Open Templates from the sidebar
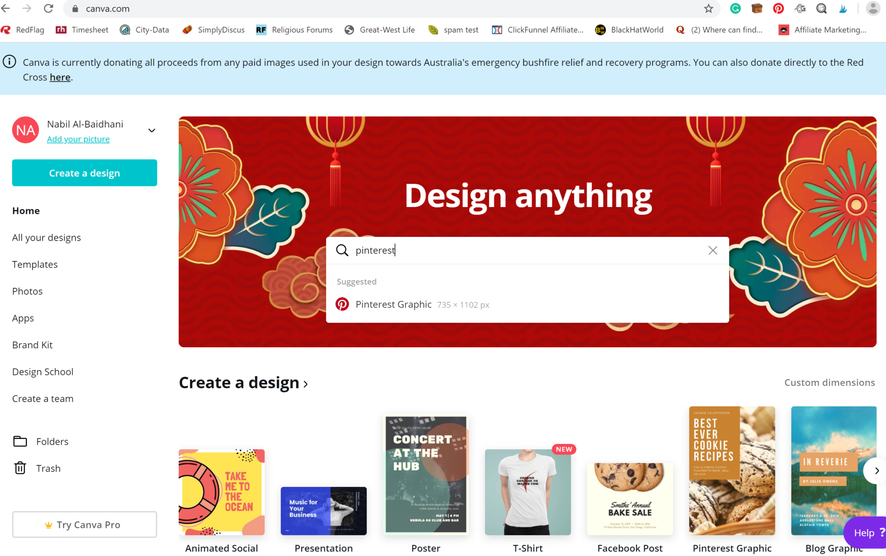Viewport: 886px width, 556px height. coord(35,264)
